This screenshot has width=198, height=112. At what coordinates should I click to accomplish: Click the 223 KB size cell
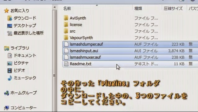(178, 44)
